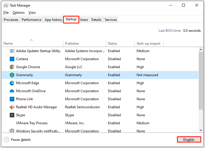Click the VMware, Inc. publisher cell
This screenshot has width=205, height=148.
point(75,123)
